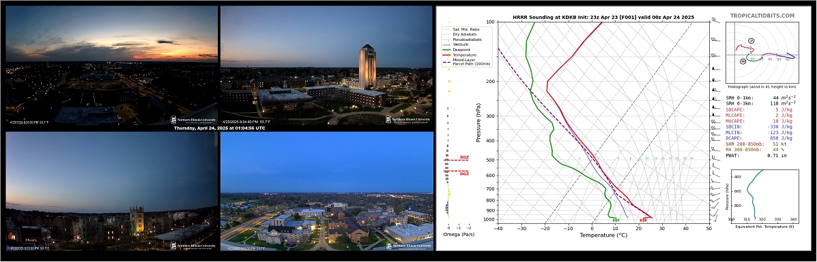Click the NIU logo on the illuminated tower webcam

(408, 120)
